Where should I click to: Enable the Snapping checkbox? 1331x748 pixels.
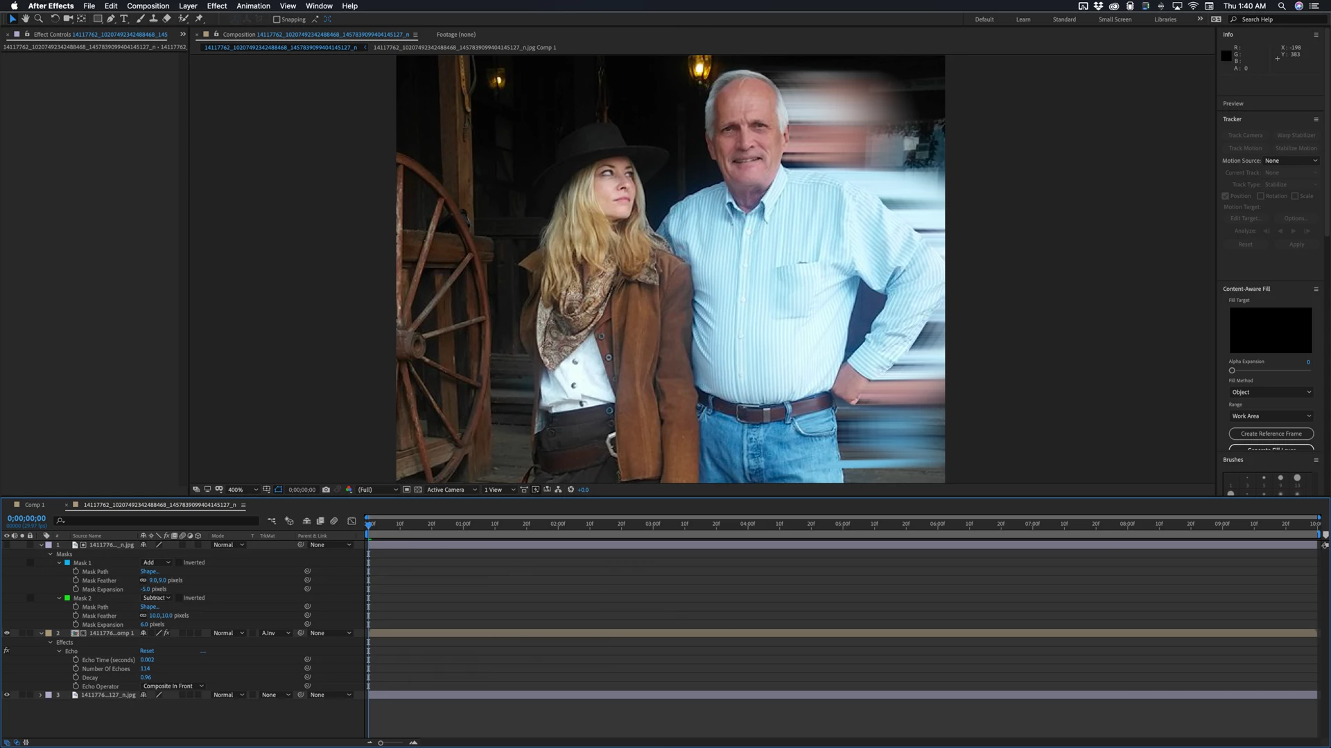coord(277,19)
